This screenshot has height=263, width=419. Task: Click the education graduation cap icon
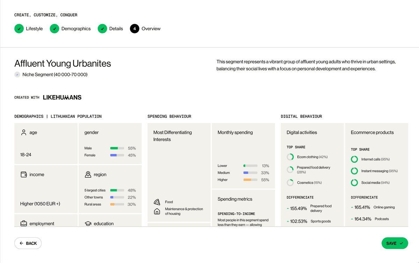(x=88, y=224)
